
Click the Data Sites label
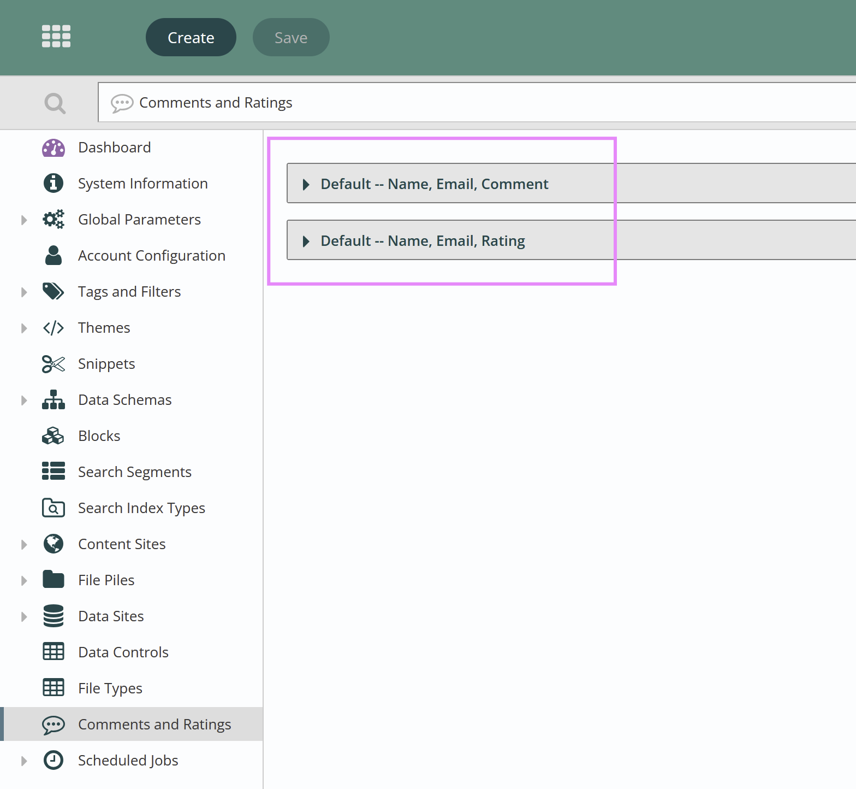pos(111,616)
